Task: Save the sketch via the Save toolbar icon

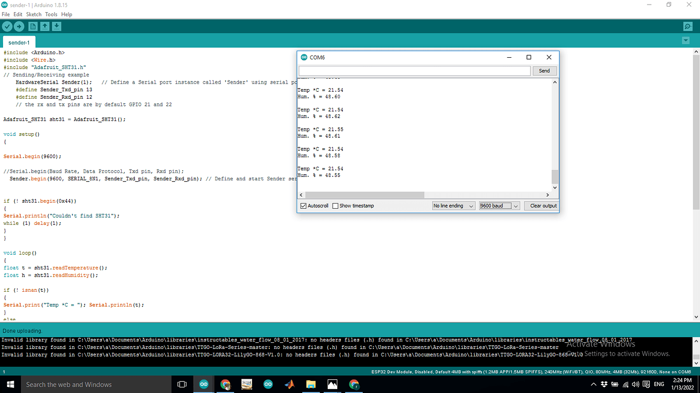Action: click(x=56, y=26)
